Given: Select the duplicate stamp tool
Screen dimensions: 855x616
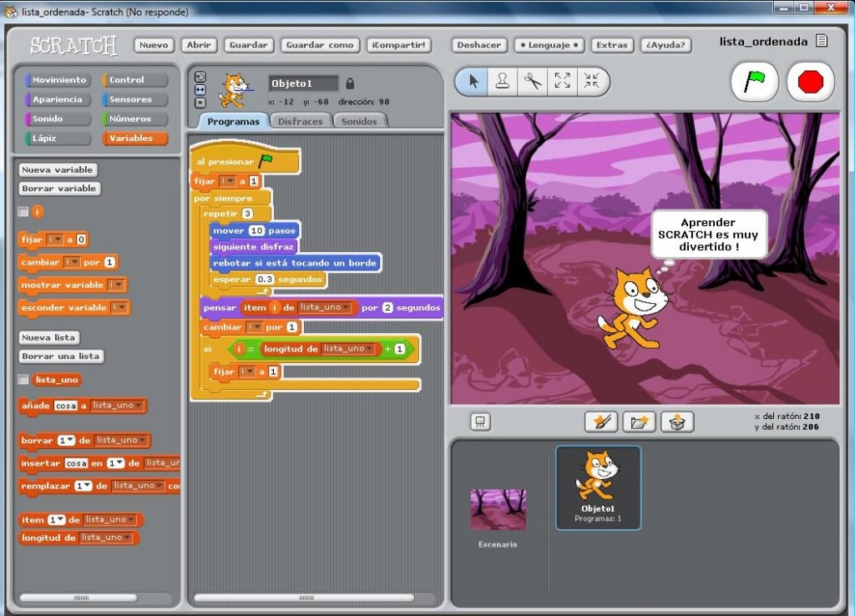Looking at the screenshot, I should (x=502, y=81).
